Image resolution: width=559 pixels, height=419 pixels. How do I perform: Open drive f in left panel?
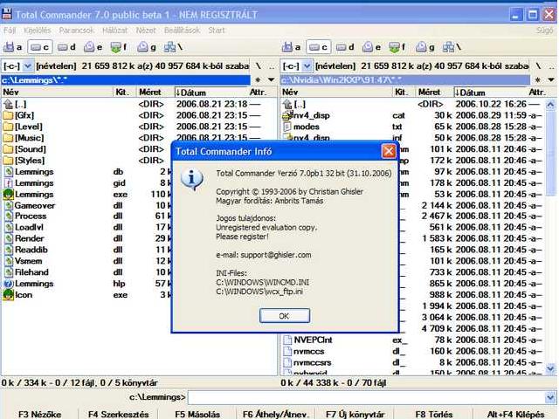point(120,47)
